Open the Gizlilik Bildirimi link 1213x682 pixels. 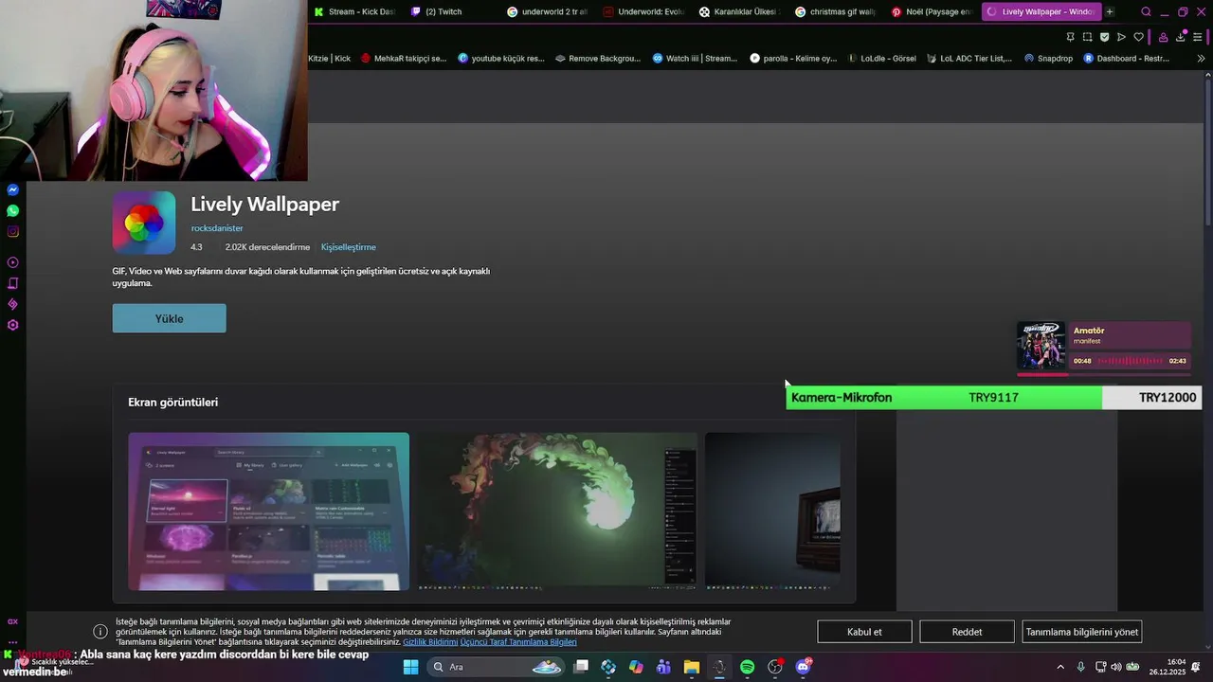coord(430,642)
